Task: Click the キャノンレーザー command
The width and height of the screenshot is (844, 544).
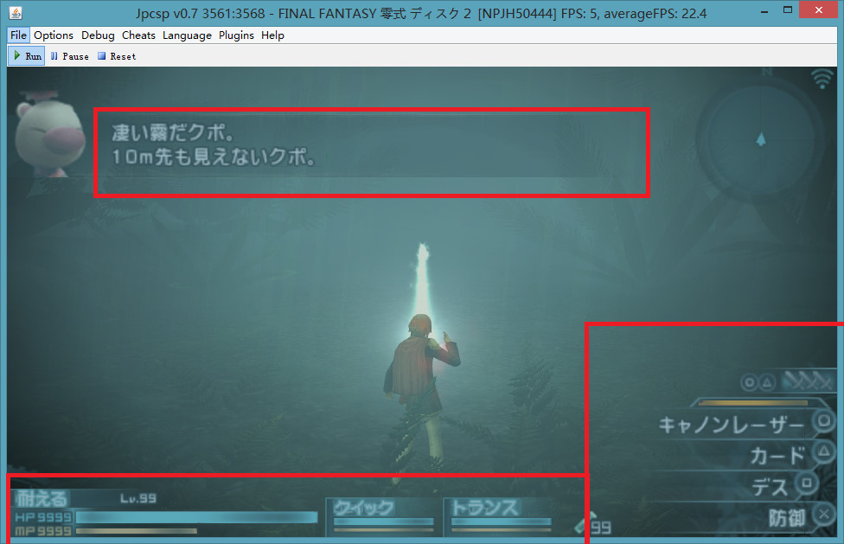Action: pyautogui.click(x=732, y=426)
